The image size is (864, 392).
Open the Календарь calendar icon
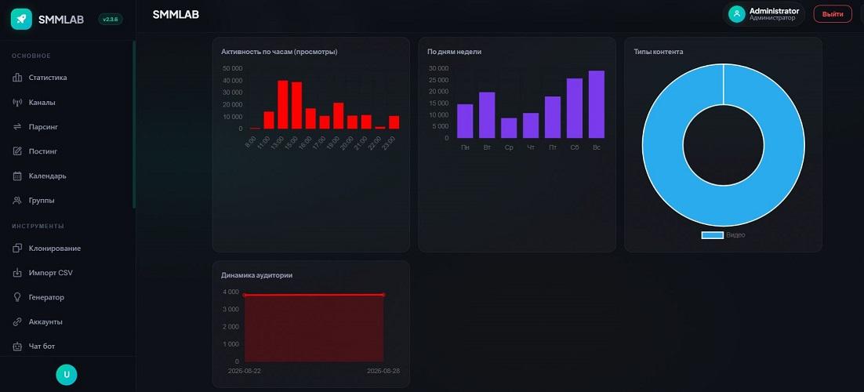(17, 176)
